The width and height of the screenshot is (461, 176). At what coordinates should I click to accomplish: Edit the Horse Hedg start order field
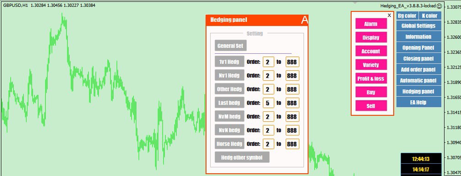[268, 144]
